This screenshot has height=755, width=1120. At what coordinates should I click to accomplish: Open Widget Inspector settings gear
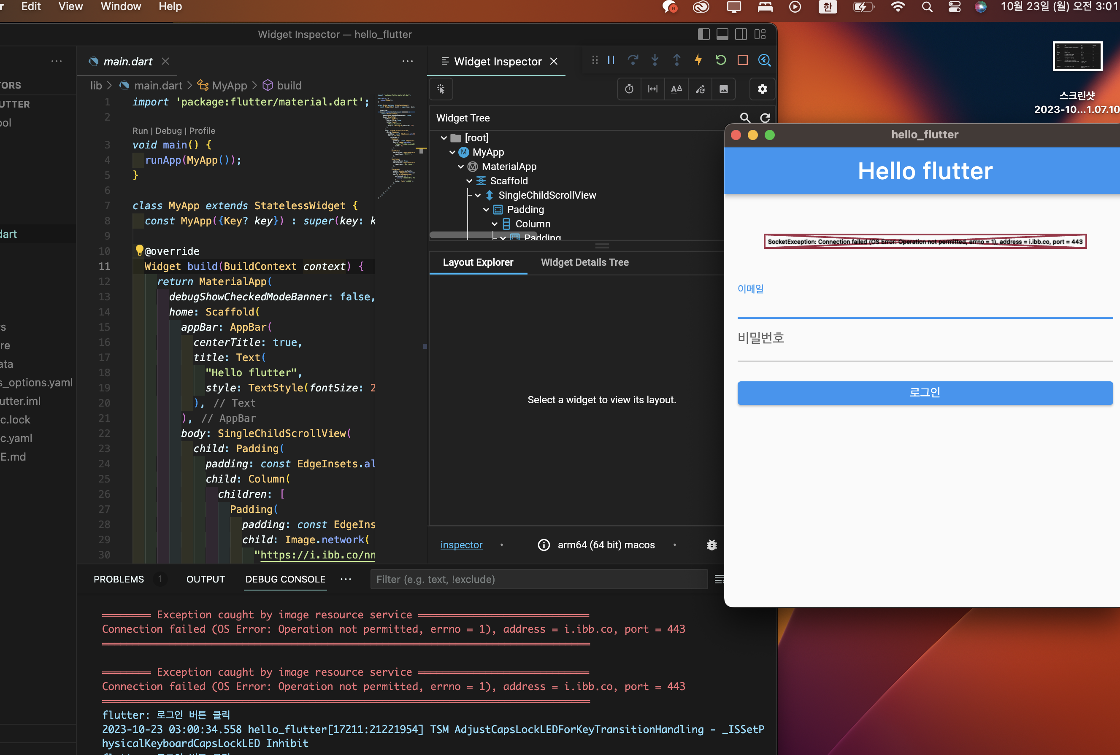click(x=763, y=89)
